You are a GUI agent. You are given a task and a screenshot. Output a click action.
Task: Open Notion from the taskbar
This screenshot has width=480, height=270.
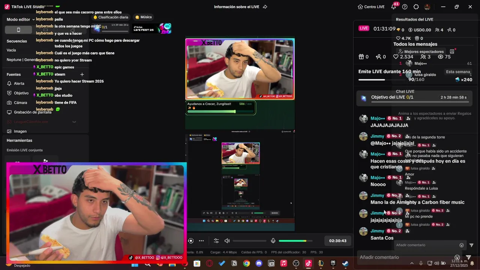pyautogui.click(x=234, y=264)
